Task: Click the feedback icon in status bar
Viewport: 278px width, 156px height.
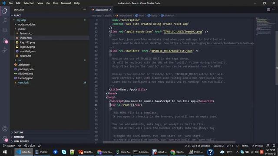Action: [268, 146]
